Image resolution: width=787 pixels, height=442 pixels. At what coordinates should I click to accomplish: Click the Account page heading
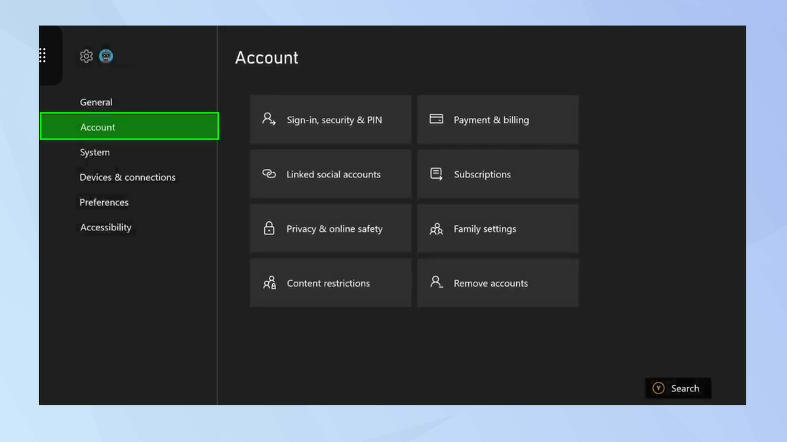pos(266,58)
